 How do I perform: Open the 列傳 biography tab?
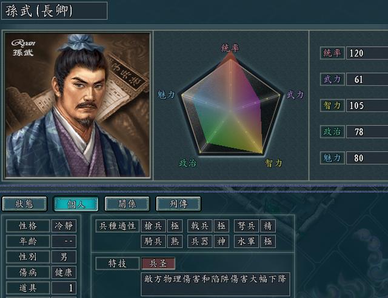pyautogui.click(x=178, y=204)
